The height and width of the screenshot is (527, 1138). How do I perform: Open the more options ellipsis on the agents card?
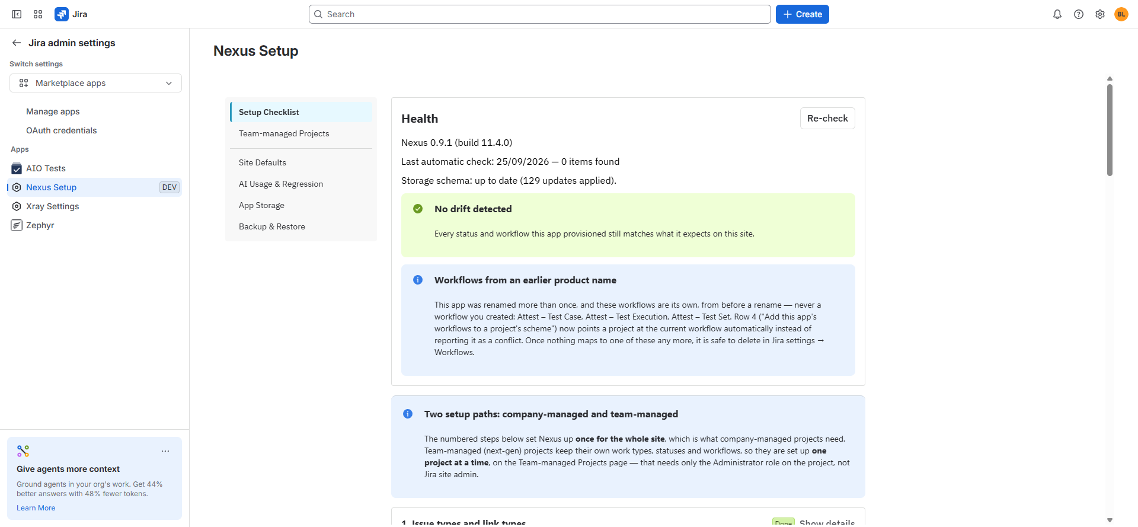165,451
